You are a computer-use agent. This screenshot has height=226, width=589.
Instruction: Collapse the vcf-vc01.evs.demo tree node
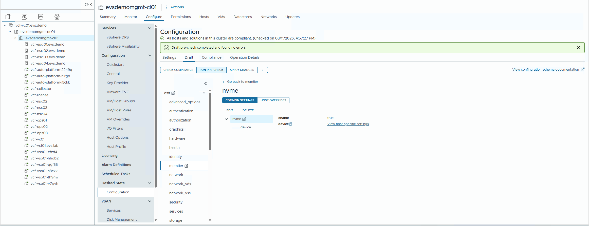click(x=5, y=25)
